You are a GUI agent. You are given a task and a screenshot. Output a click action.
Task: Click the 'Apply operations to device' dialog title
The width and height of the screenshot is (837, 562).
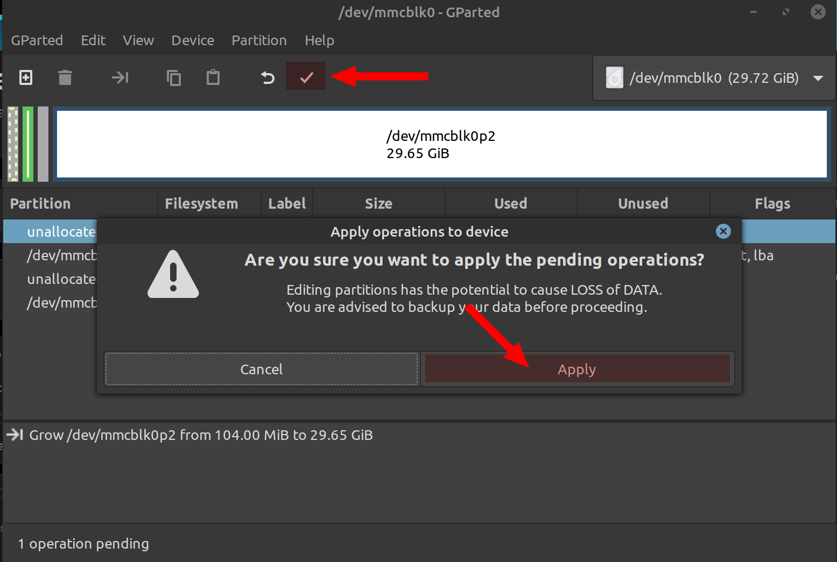(419, 231)
